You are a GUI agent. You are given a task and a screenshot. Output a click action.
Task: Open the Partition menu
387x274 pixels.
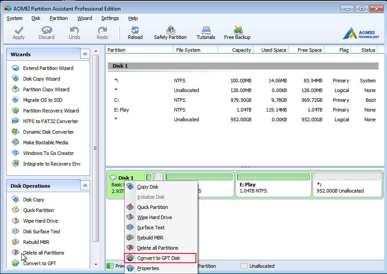59,18
